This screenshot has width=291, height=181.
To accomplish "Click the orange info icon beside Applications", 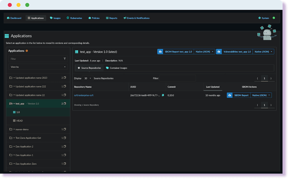I will [27, 51].
